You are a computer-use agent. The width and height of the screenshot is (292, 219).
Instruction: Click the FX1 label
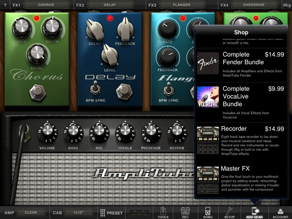tap(16, 5)
